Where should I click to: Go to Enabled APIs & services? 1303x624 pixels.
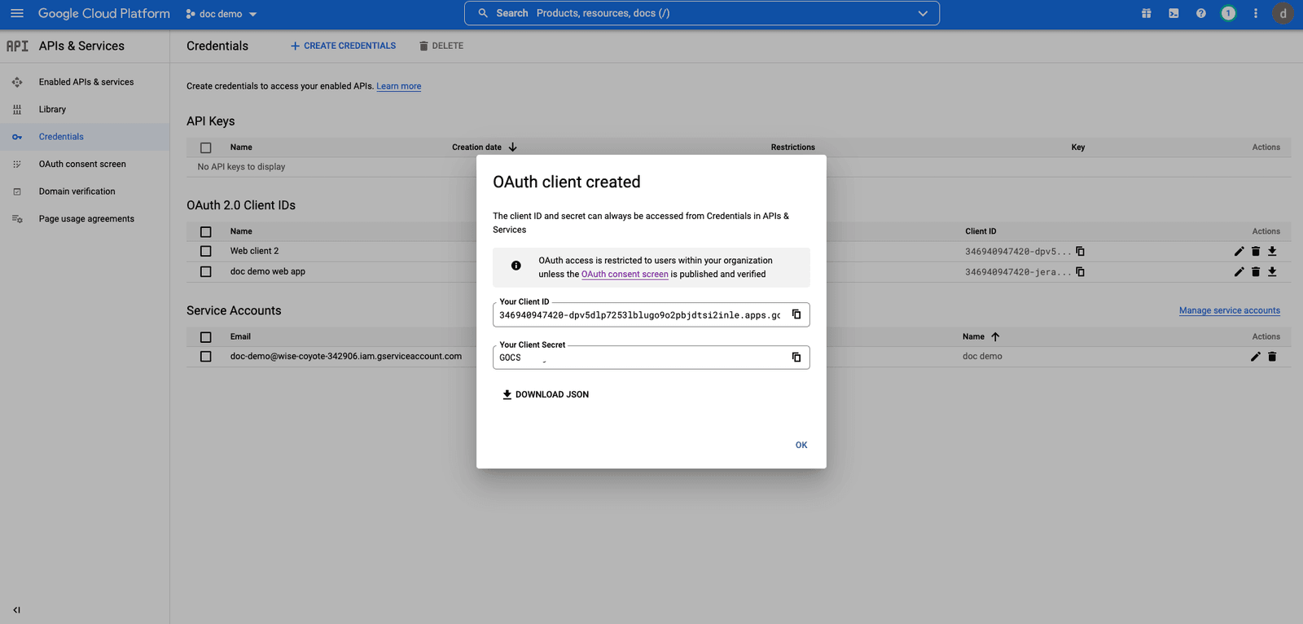tap(85, 82)
